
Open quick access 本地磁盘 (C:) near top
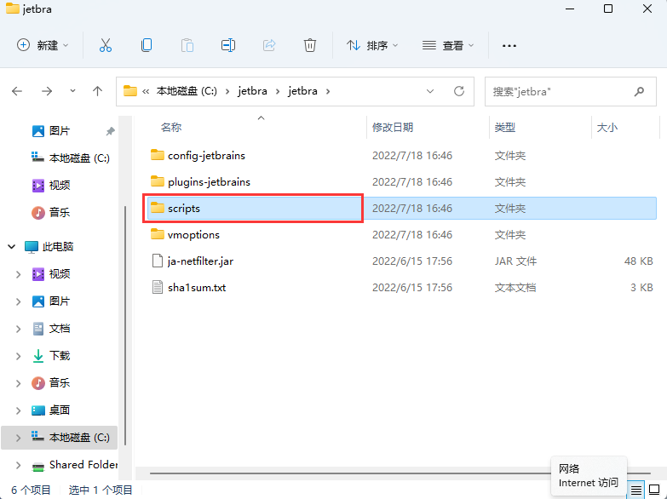point(70,158)
